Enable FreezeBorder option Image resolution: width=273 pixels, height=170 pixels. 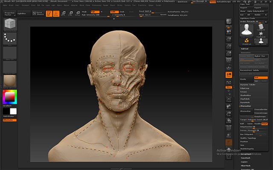click(x=261, y=110)
